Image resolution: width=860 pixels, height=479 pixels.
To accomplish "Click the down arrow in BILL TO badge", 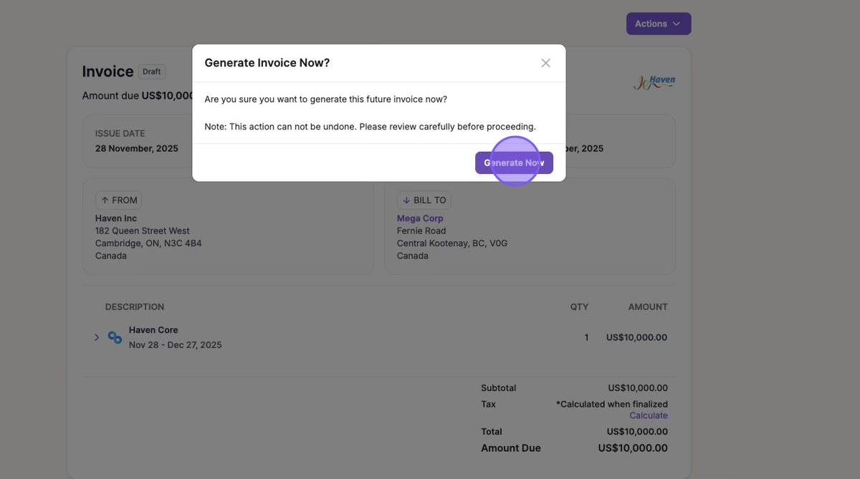I will coord(406,200).
